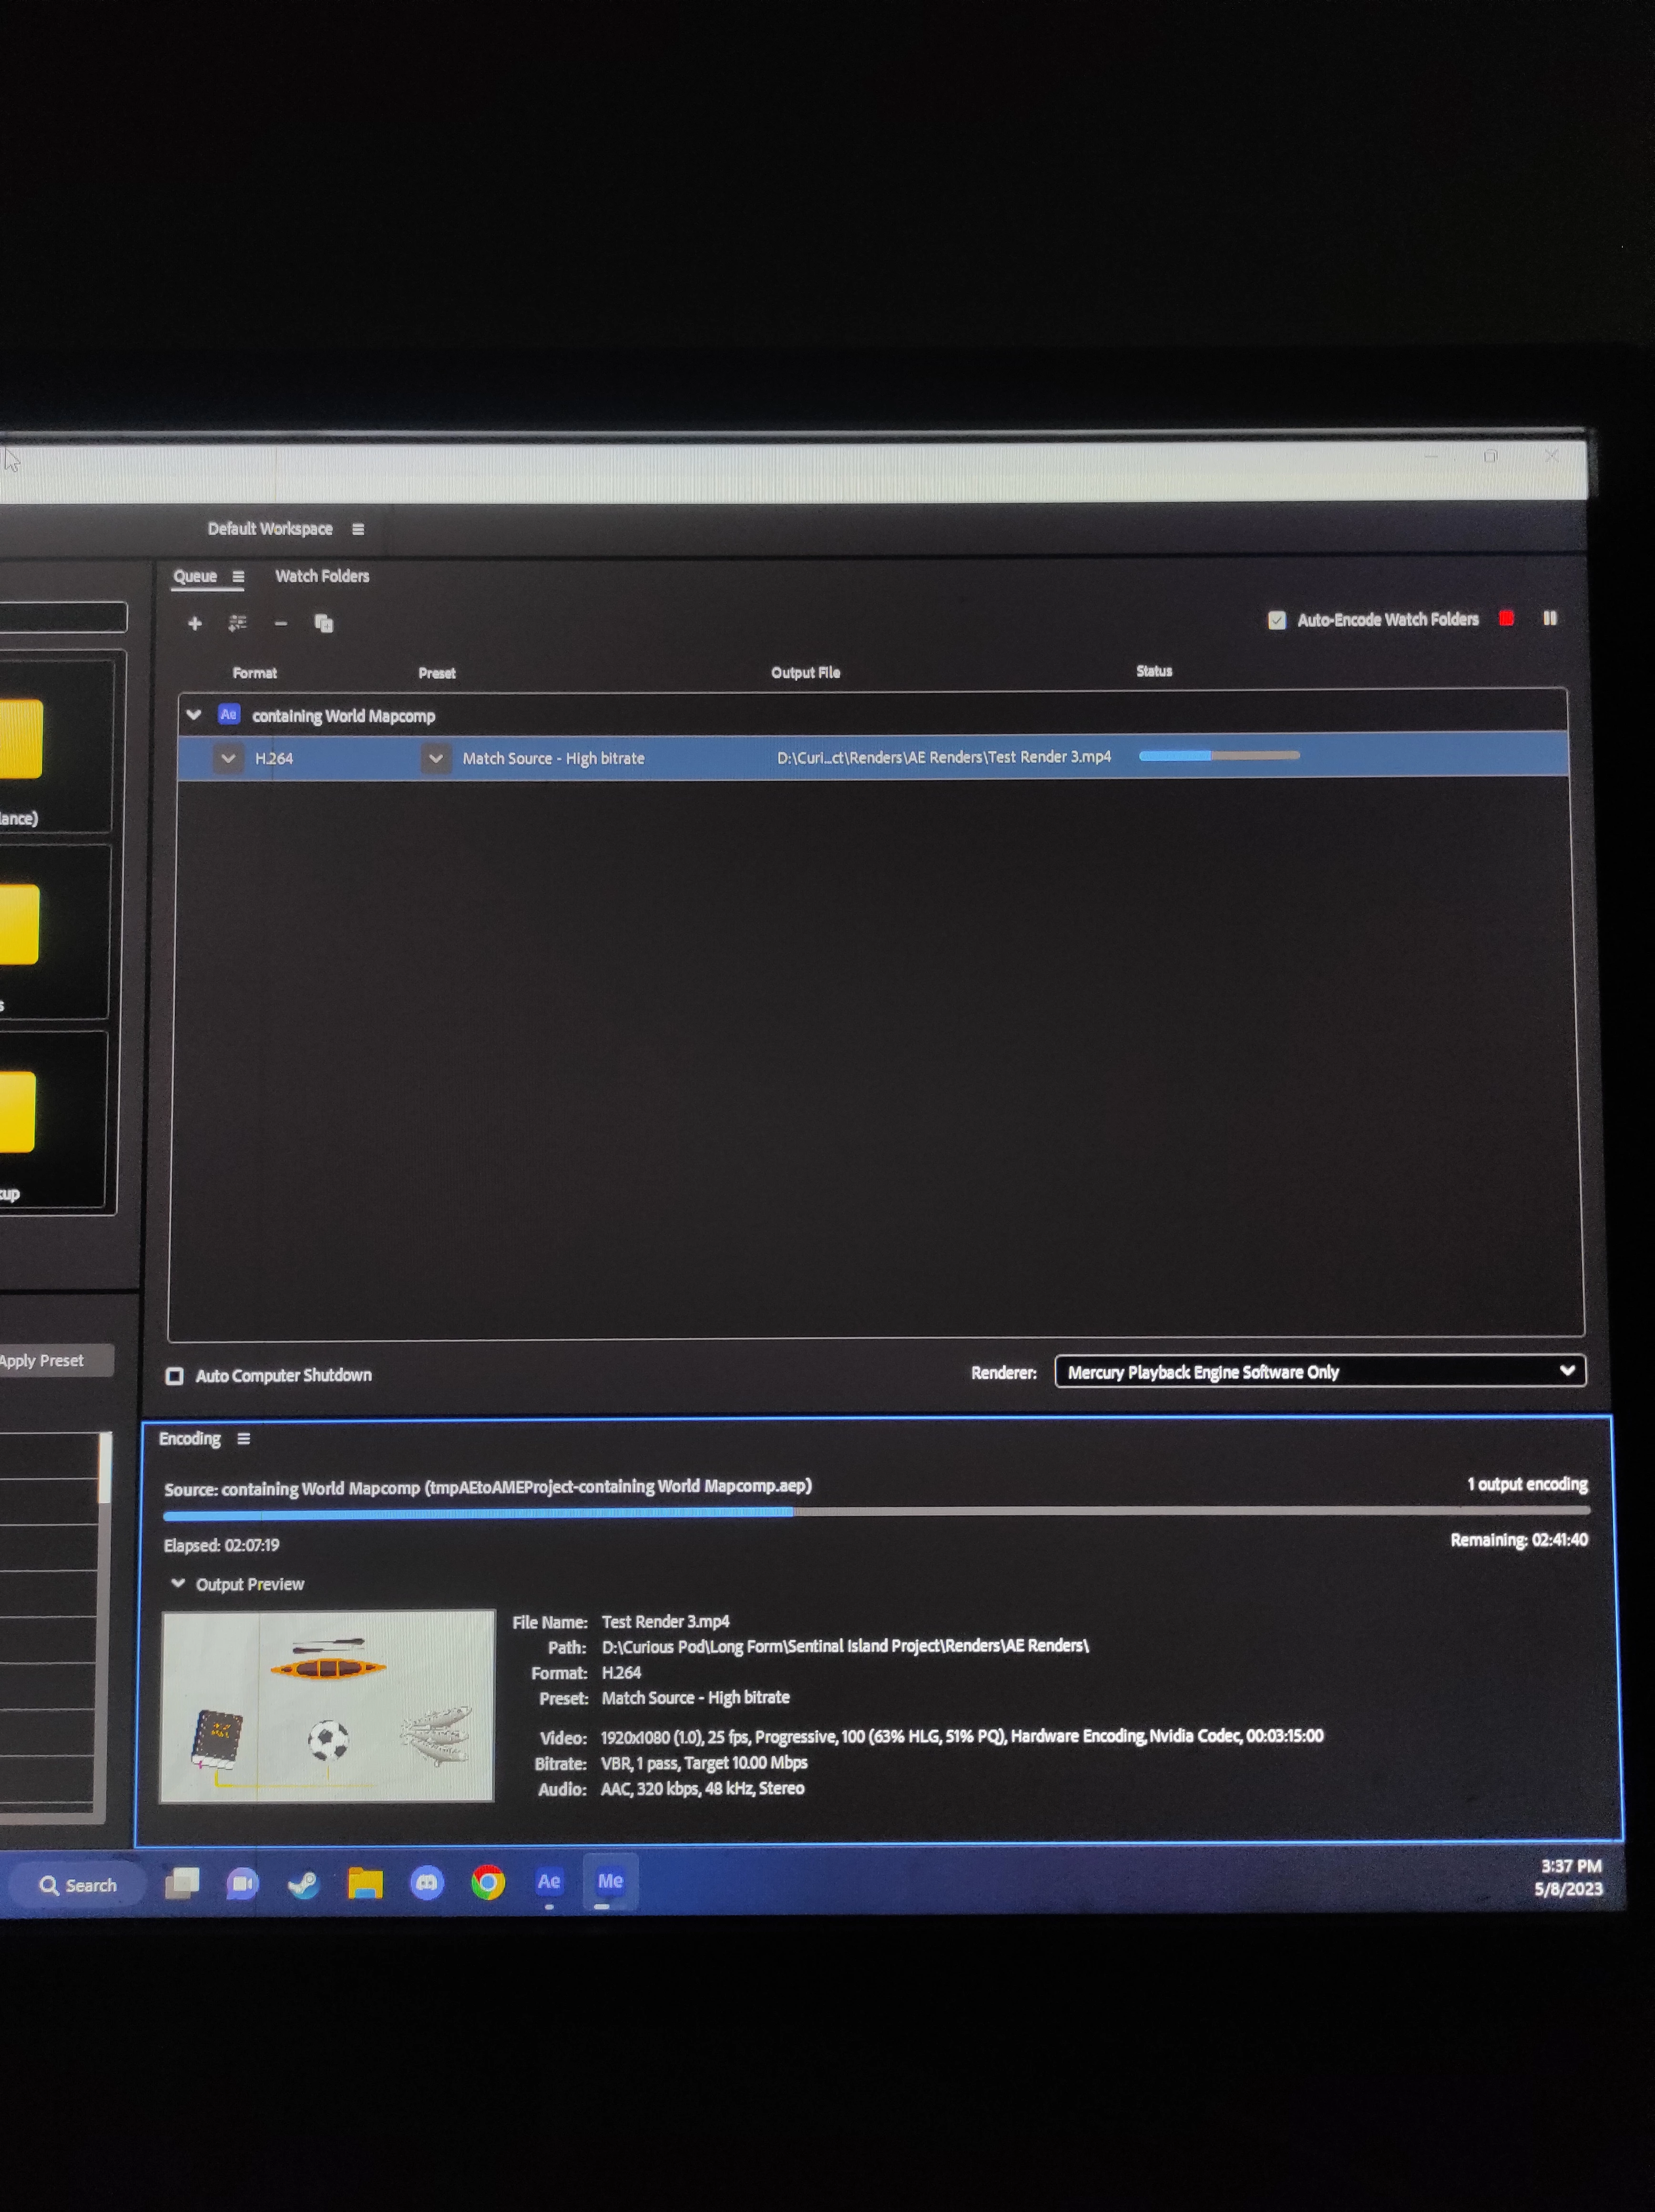This screenshot has height=2212, width=1655.
Task: Toggle Auto-Encode Watch Folders checkbox
Action: [x=1276, y=620]
